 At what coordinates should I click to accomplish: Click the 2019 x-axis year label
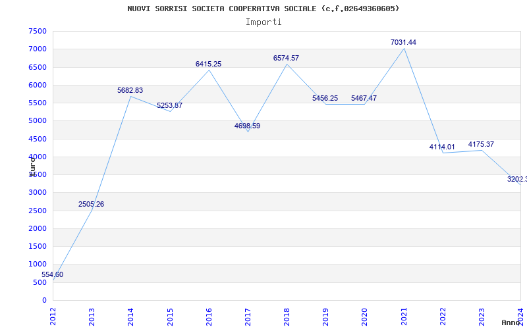pyautogui.click(x=325, y=316)
